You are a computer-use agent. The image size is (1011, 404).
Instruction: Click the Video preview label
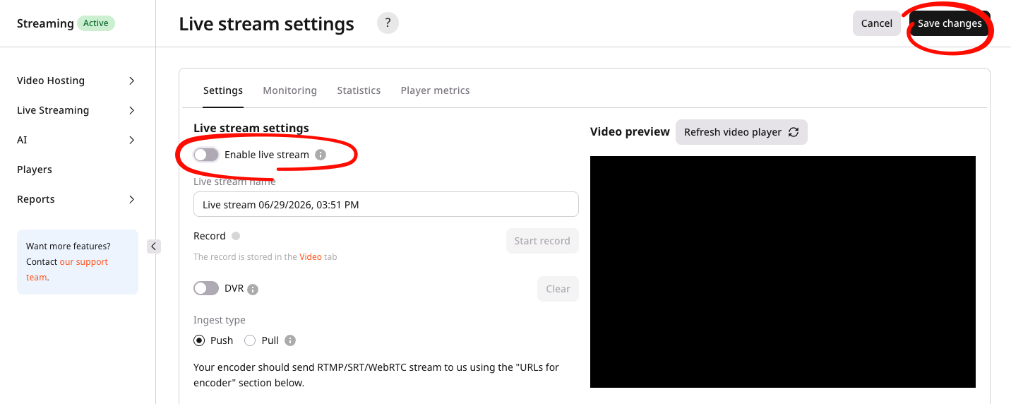[x=630, y=131]
